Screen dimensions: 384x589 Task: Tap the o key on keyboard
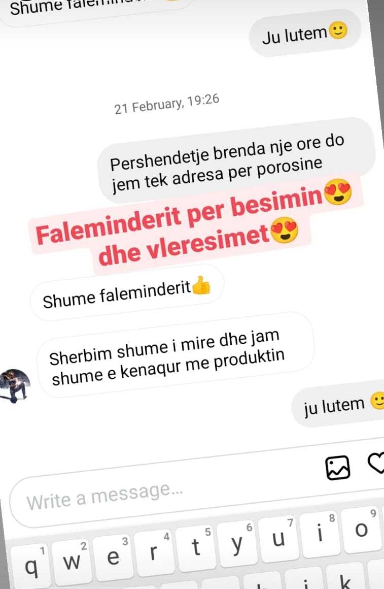click(x=361, y=530)
